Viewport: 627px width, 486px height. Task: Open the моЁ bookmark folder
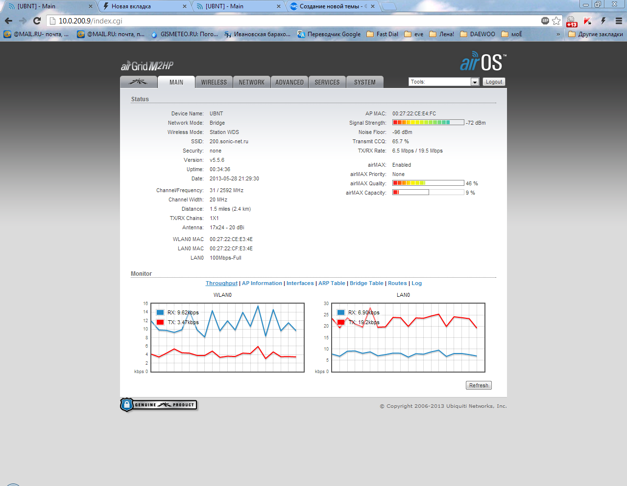click(512, 34)
